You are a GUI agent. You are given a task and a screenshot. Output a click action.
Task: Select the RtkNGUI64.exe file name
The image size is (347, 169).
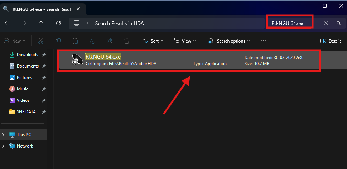(103, 56)
